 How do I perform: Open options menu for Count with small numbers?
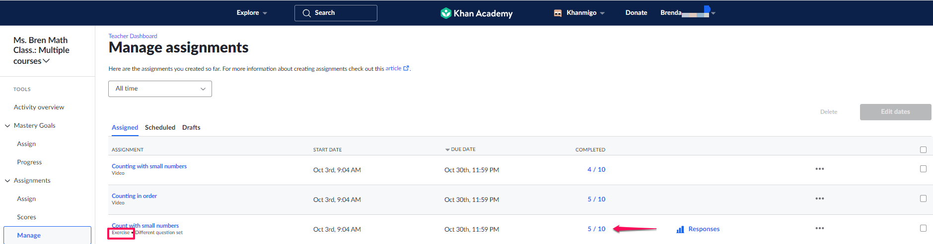tap(819, 228)
